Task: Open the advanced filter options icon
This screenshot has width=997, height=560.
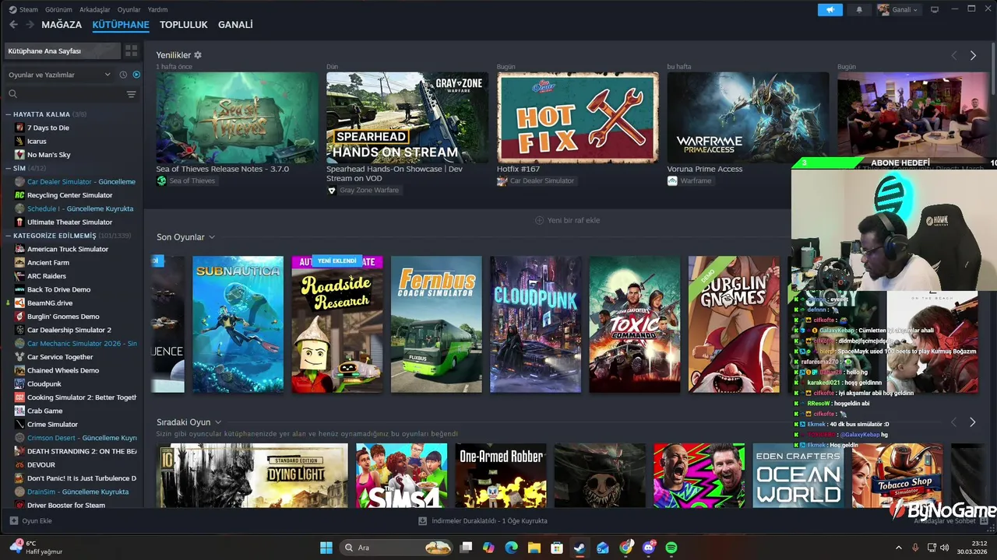Action: [131, 94]
